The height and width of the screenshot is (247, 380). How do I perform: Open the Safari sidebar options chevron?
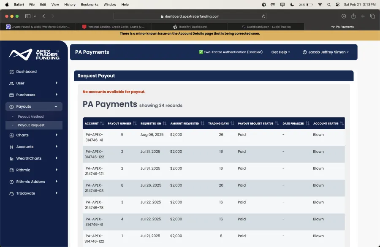click(35, 16)
